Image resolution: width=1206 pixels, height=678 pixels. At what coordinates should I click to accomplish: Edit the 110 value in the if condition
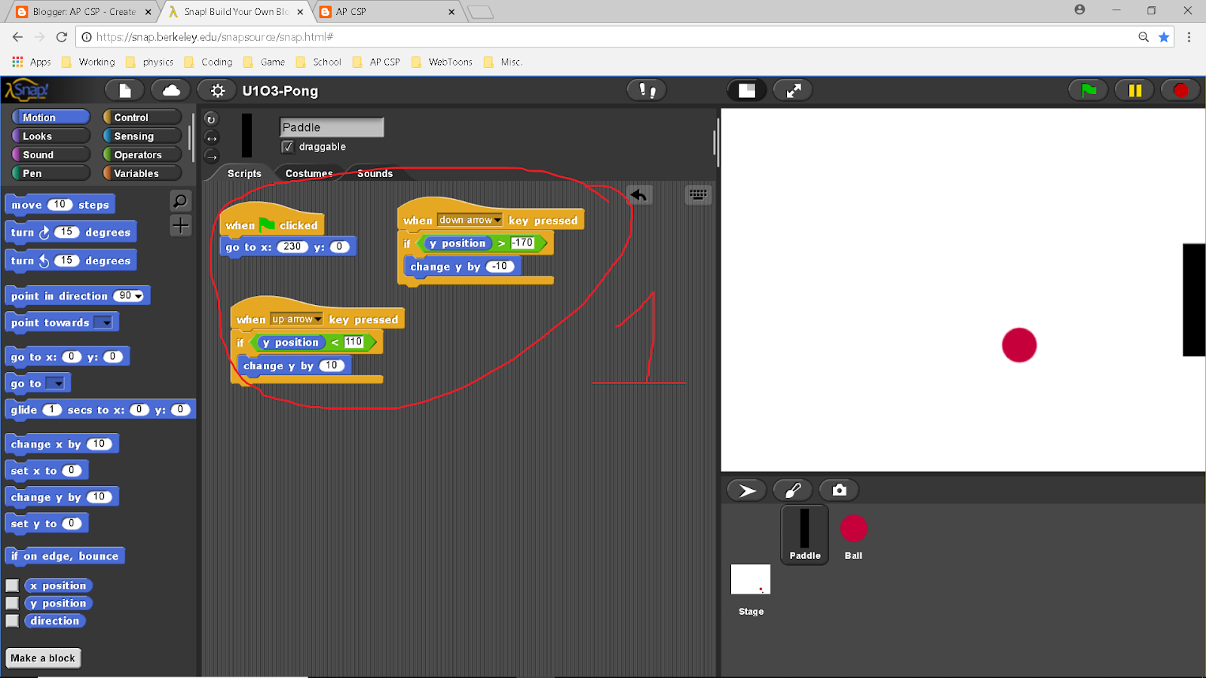pyautogui.click(x=354, y=342)
